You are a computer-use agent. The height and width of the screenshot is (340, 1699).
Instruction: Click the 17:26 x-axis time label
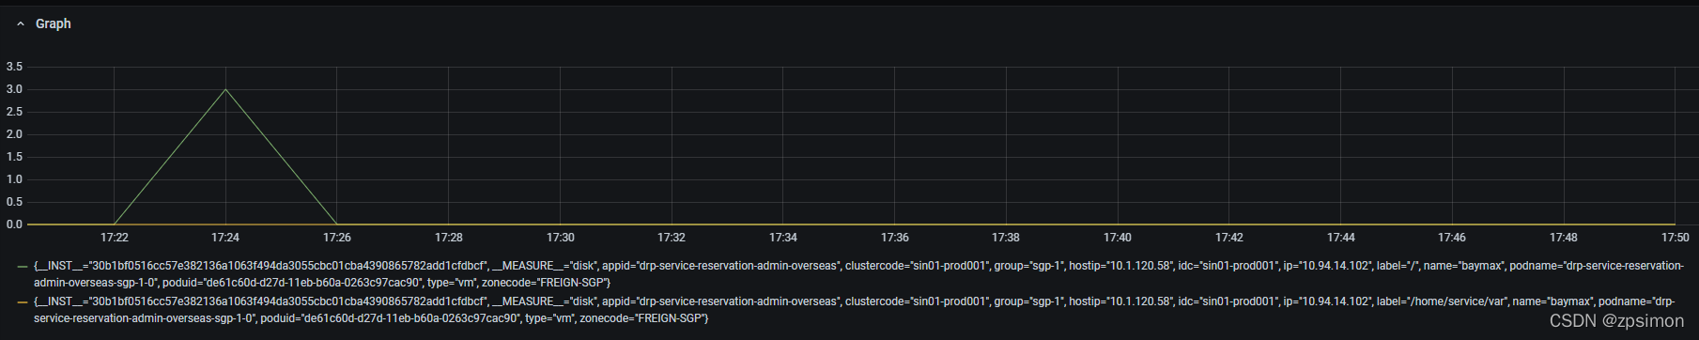click(x=337, y=238)
